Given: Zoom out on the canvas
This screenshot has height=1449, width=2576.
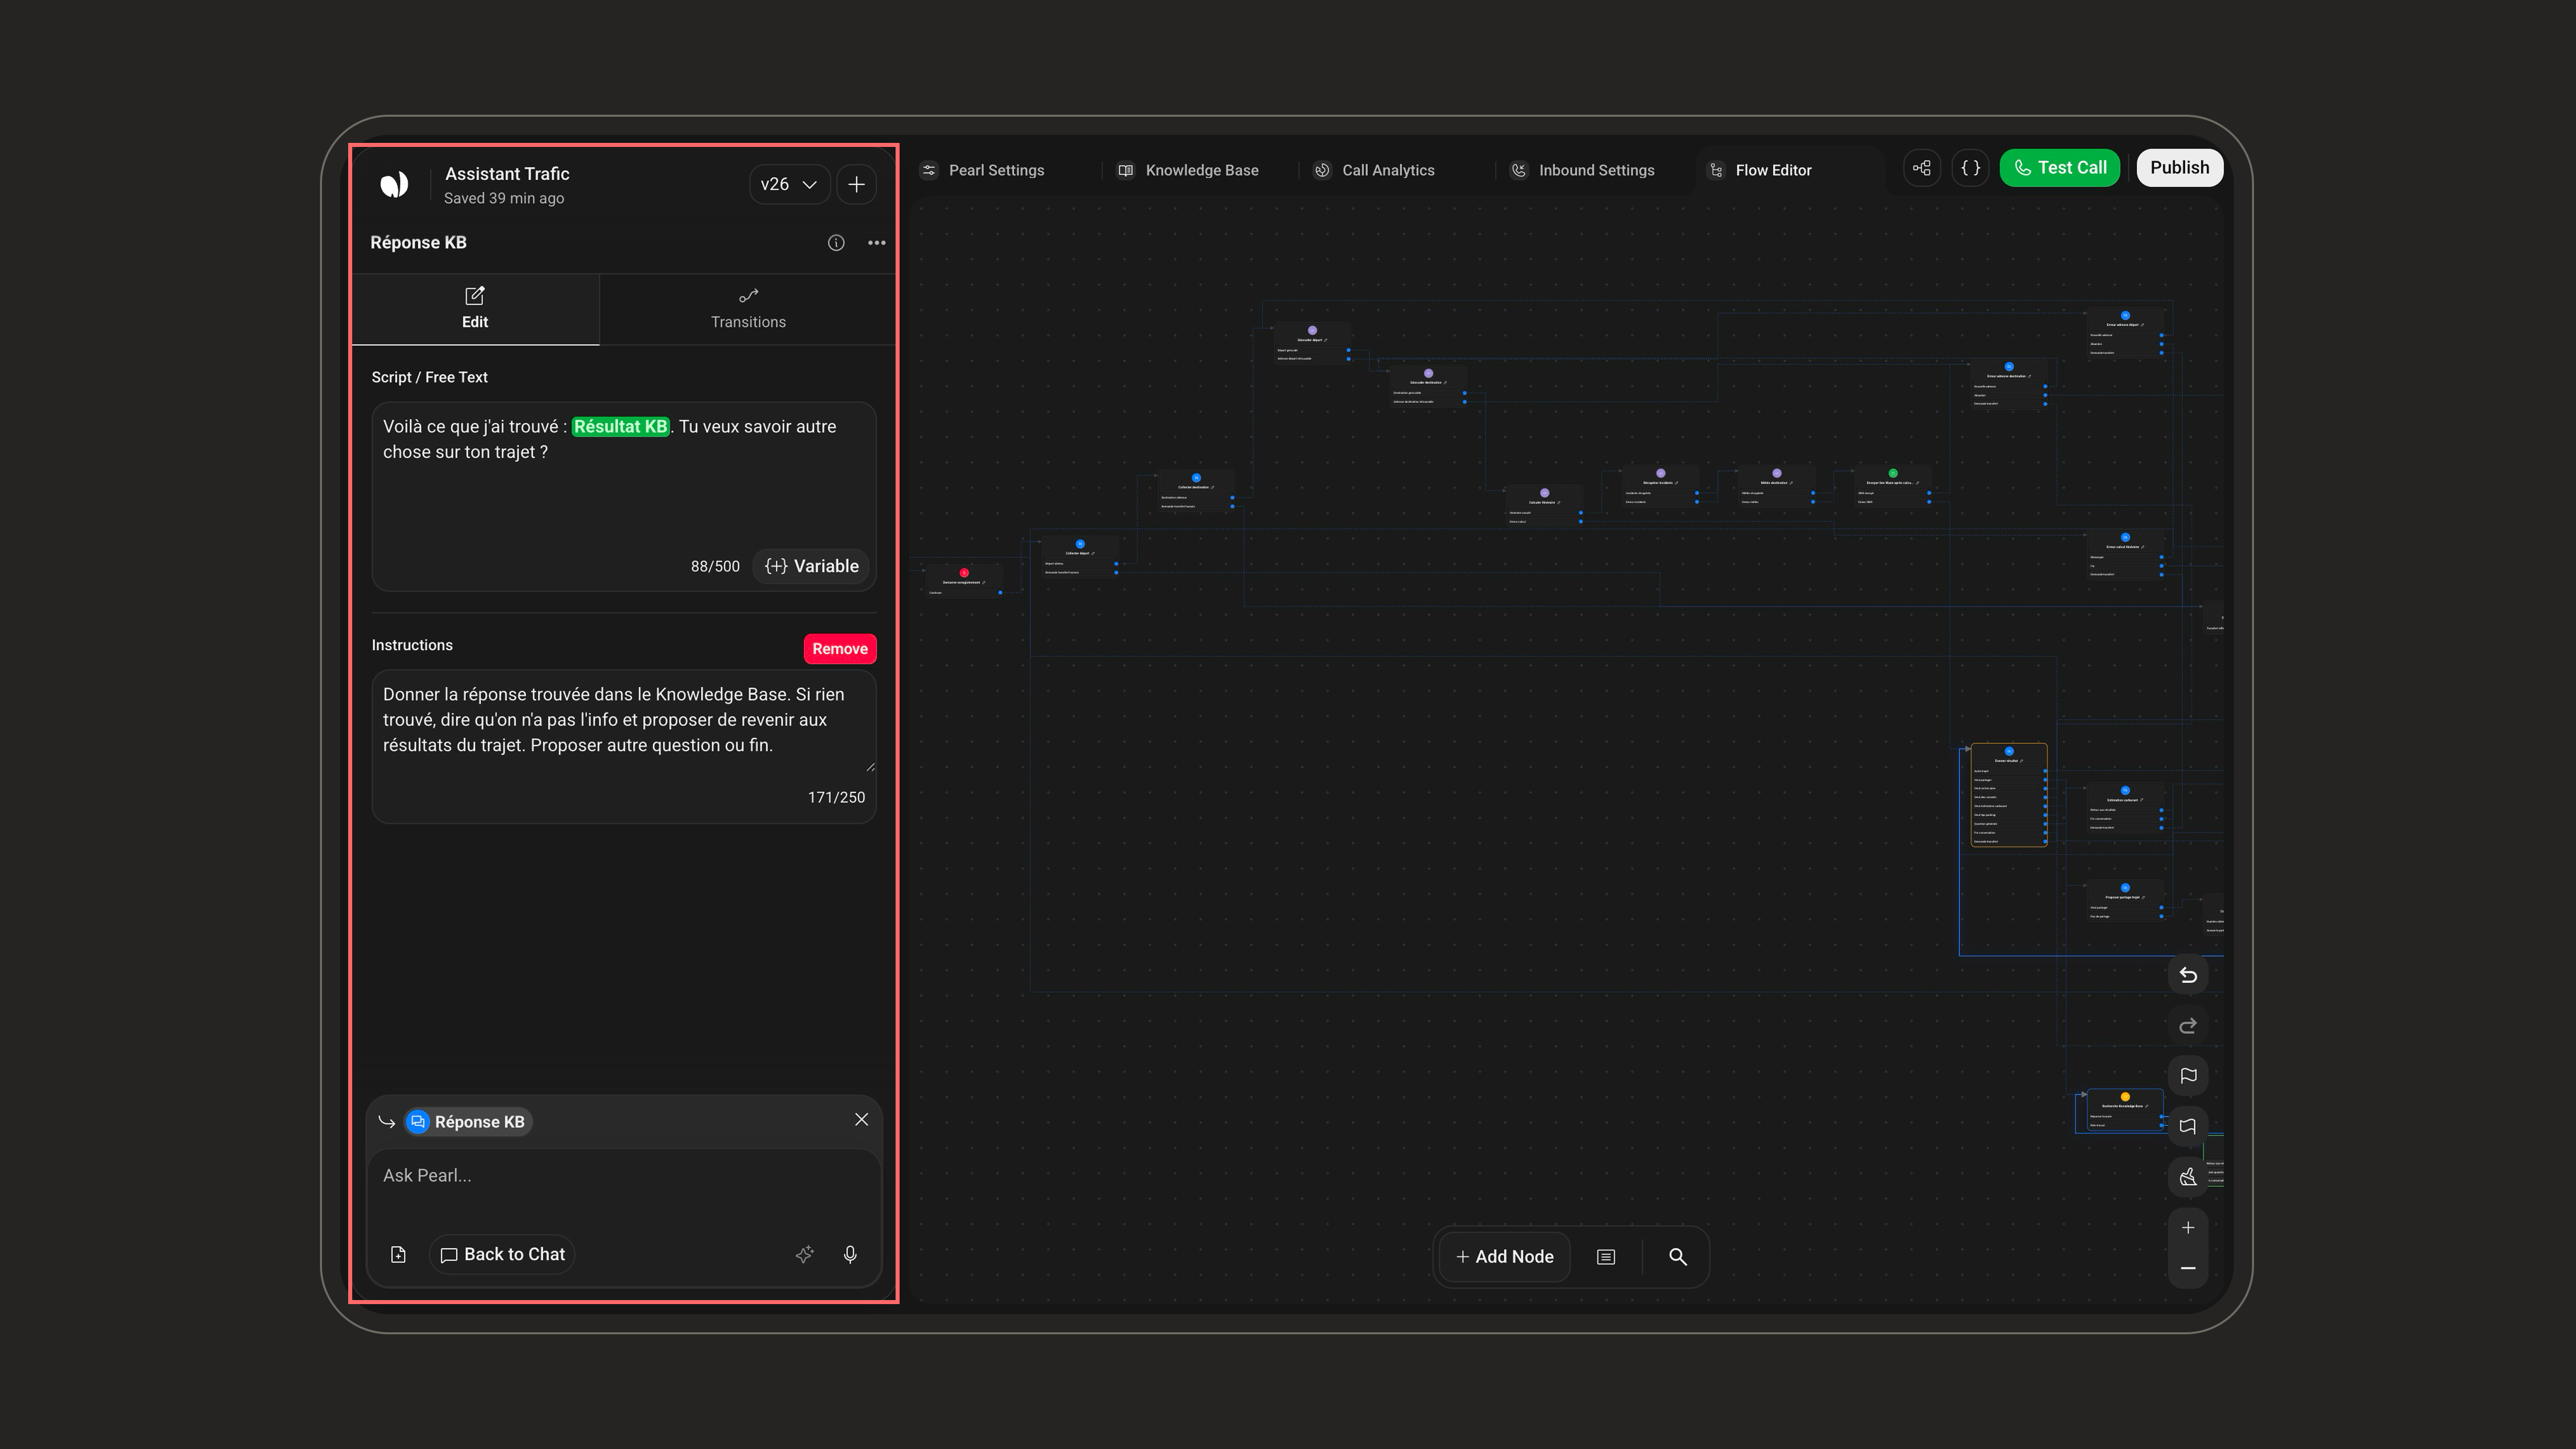Looking at the screenshot, I should pyautogui.click(x=2188, y=1268).
